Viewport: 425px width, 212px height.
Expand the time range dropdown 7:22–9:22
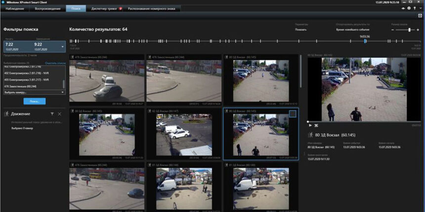[x=62, y=47]
